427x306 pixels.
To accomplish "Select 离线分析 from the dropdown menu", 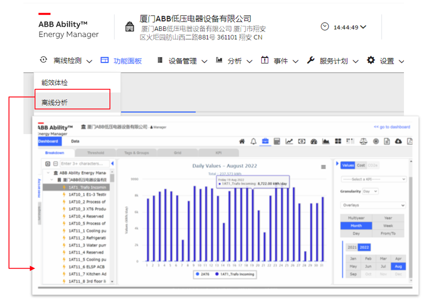I will tap(55, 102).
